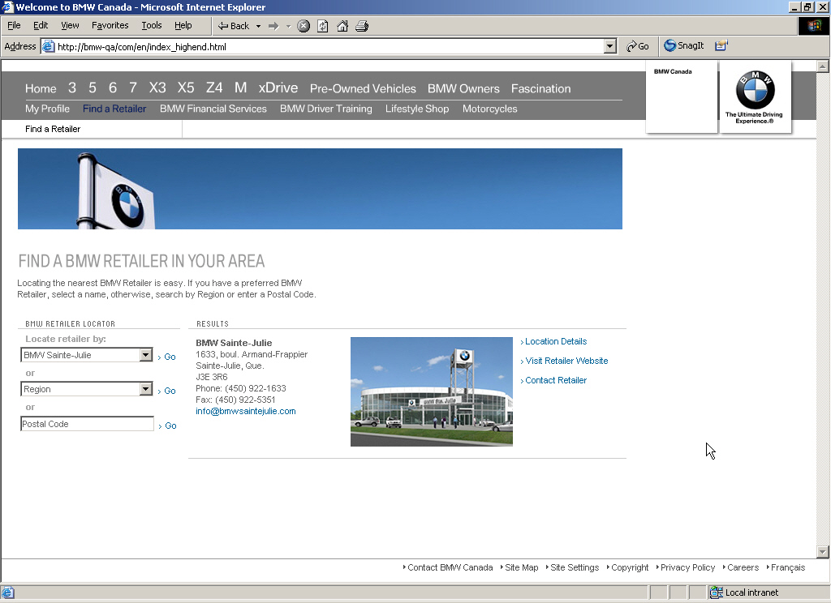Click the page icon in Address bar
The image size is (831, 603).
tap(48, 46)
